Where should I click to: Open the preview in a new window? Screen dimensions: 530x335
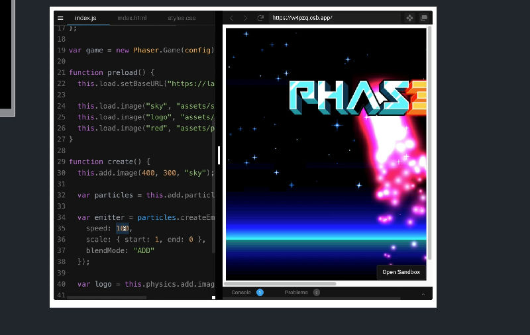click(x=423, y=18)
